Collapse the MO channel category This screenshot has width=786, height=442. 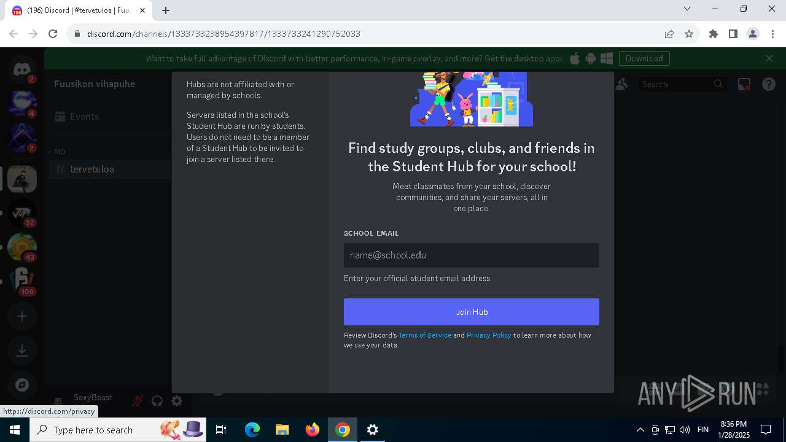click(x=56, y=152)
